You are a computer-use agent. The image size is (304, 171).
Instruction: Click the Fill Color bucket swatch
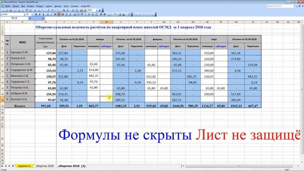[x=114, y=14]
